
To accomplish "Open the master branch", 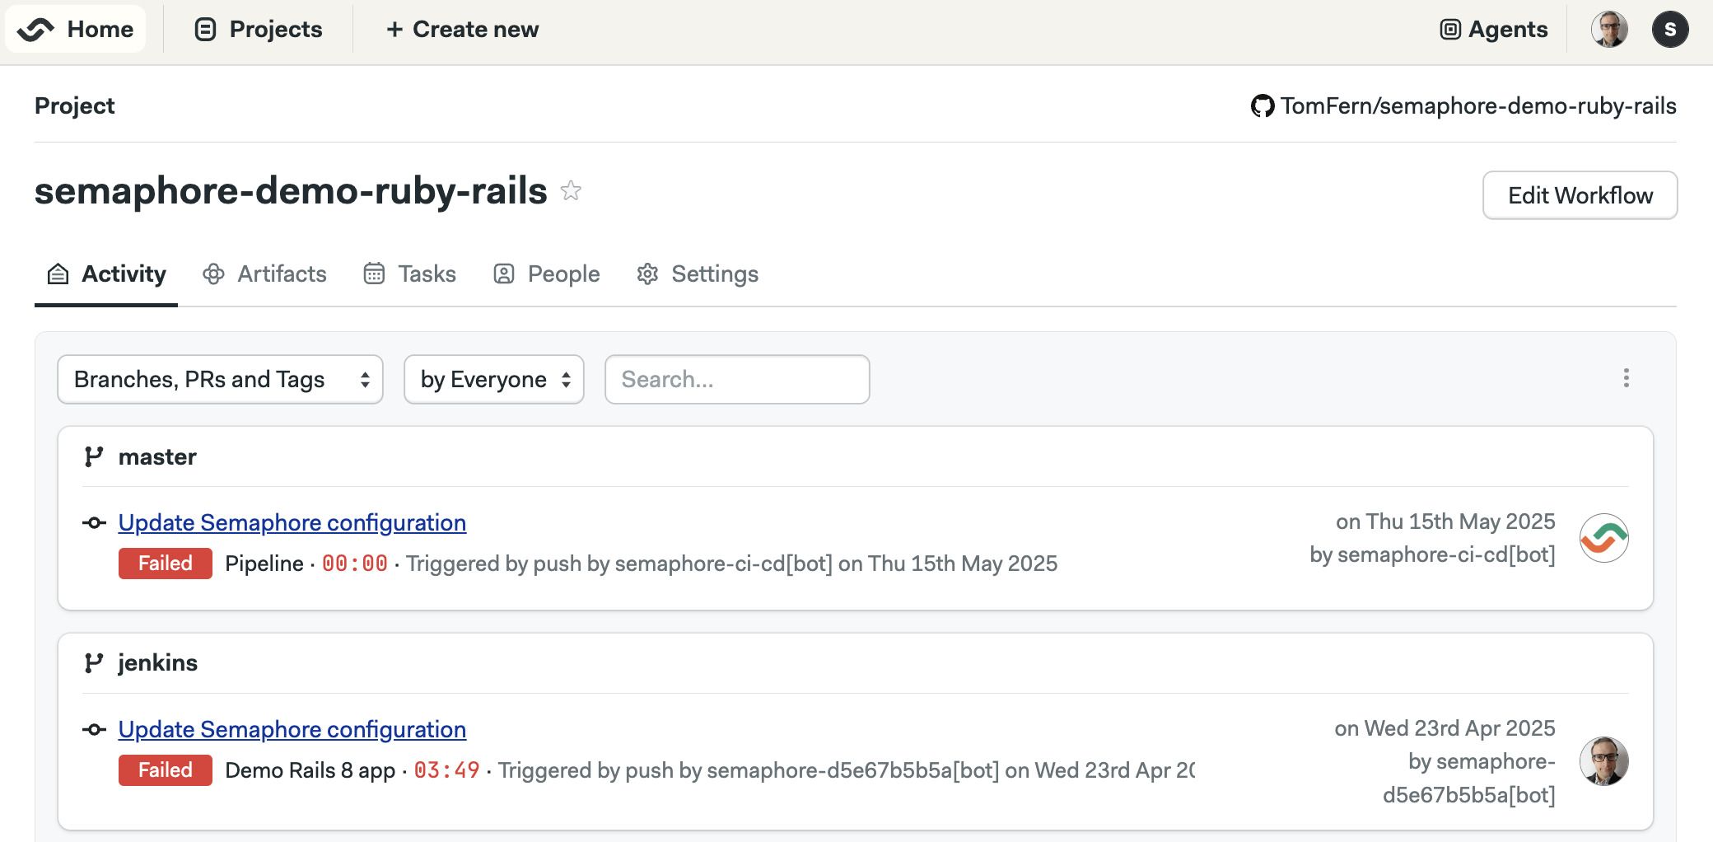I will click(157, 457).
